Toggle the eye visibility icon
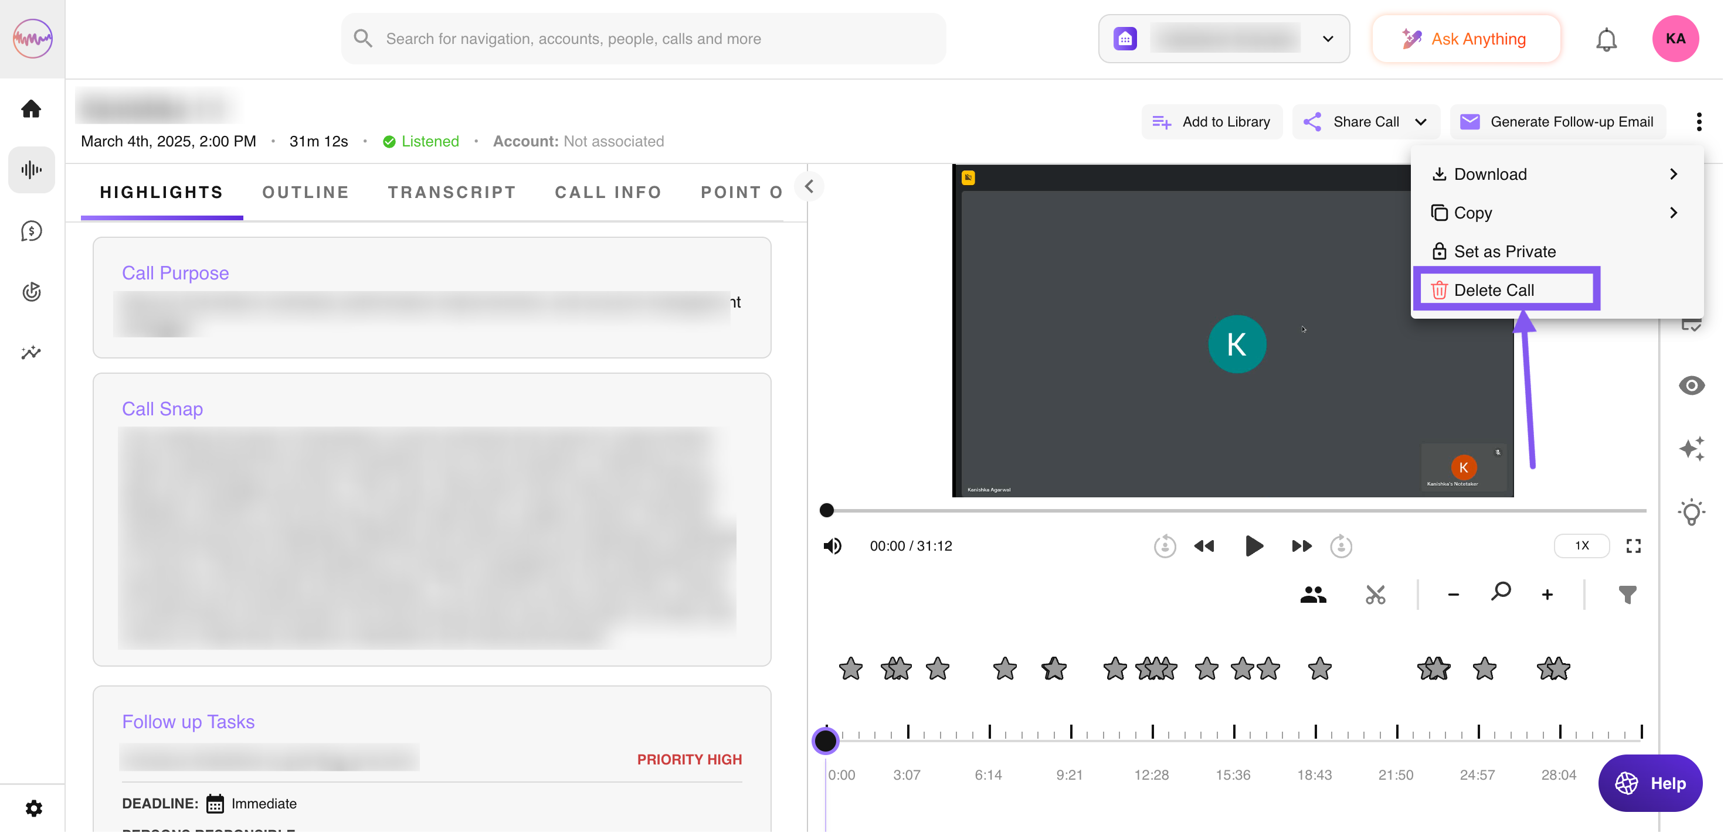1724x833 pixels. tap(1691, 385)
